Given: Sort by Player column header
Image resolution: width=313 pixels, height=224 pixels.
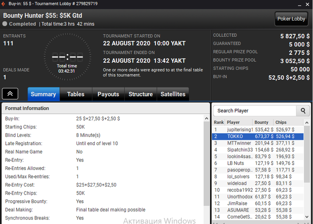Looking at the screenshot, I should click(x=239, y=122).
